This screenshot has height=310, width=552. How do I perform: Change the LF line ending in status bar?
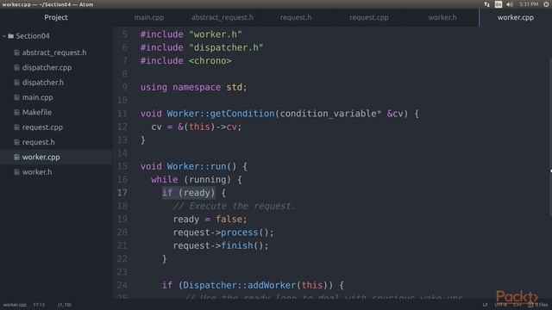[x=485, y=305]
